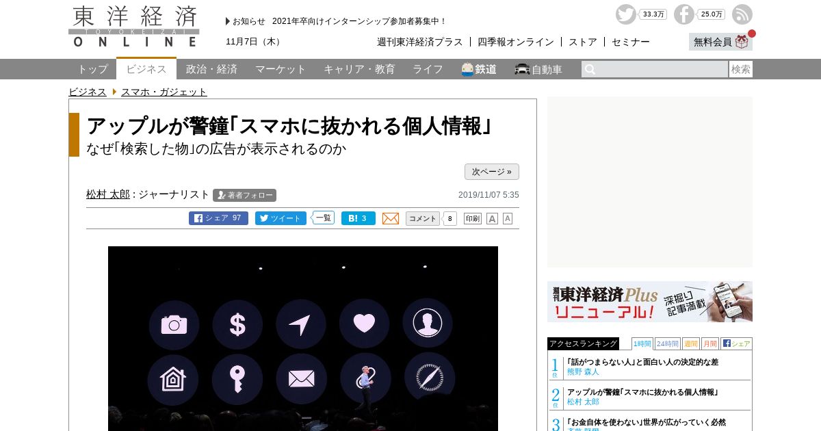Switch ranking to 月間 tab
Screen dimensions: 821x431
pyautogui.click(x=709, y=343)
